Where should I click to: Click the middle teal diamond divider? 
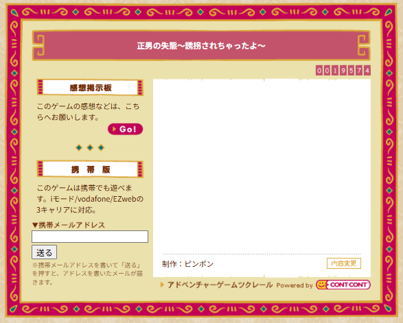(x=90, y=147)
